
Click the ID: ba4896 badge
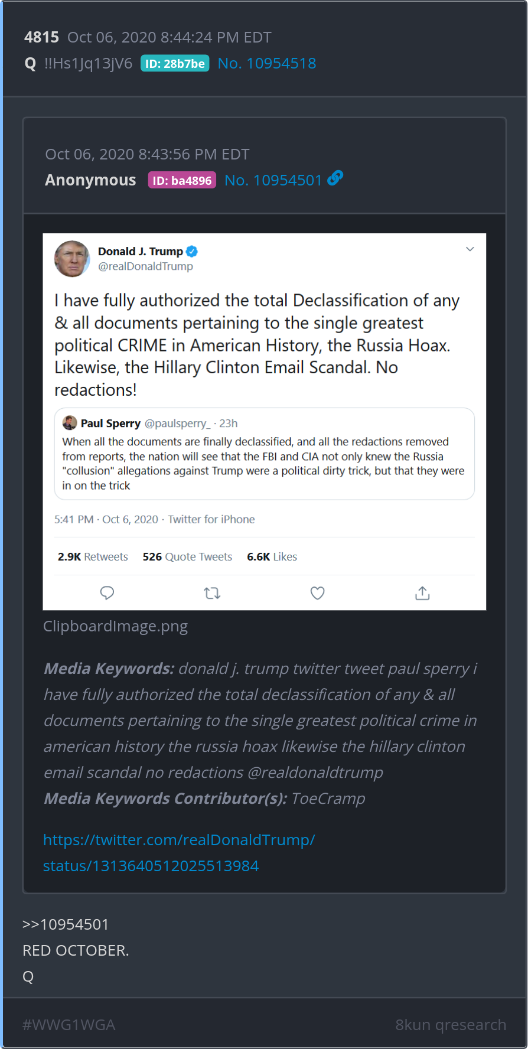pyautogui.click(x=182, y=181)
